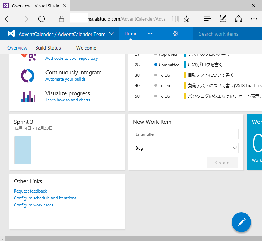This screenshot has height=241, width=262.
Task: Click the browser forward arrow
Action: tap(25, 19)
